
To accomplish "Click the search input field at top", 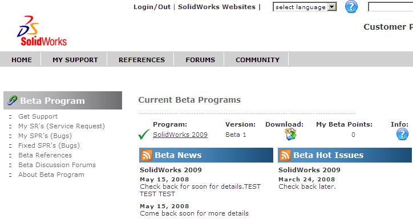I will click(x=390, y=7).
